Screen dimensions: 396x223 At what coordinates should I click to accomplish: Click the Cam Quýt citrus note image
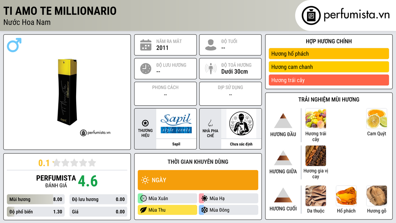377,118
